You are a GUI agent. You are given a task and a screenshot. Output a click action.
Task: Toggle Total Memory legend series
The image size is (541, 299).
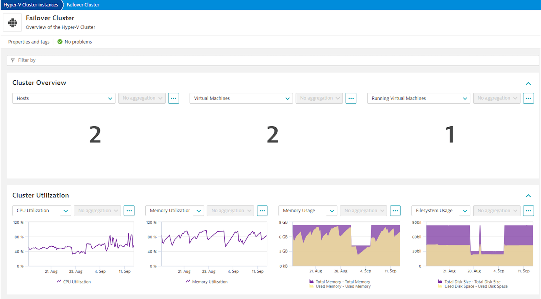[x=340, y=282]
